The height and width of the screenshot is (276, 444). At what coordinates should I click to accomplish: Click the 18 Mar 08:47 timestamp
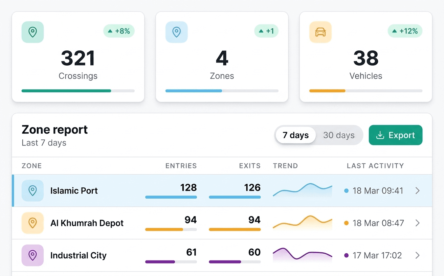tap(378, 223)
